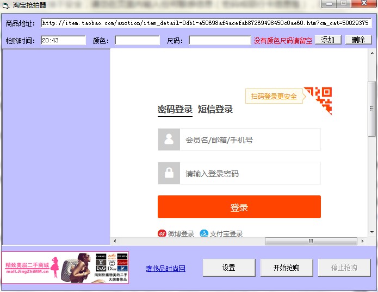378x292 pixels.
Task: Click the padlock icon beside the password field
Action: click(x=169, y=173)
